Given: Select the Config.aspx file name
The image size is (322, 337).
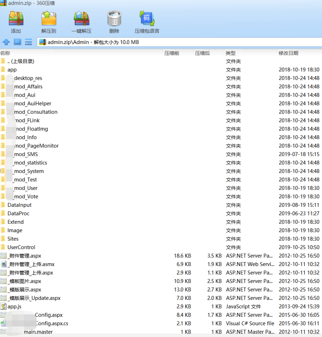Looking at the screenshot, I should [x=49, y=315].
